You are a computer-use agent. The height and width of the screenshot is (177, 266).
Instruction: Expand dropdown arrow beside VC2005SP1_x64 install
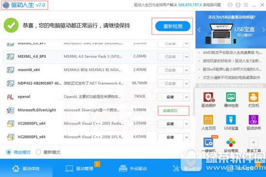[x=186, y=124]
